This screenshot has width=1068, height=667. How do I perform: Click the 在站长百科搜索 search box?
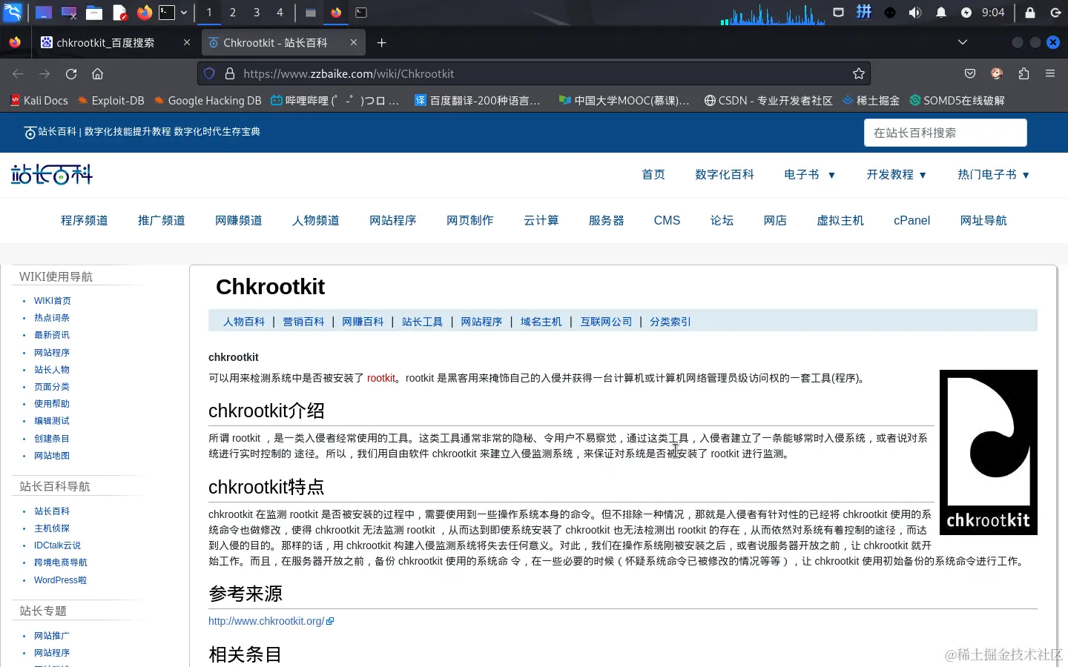click(945, 133)
